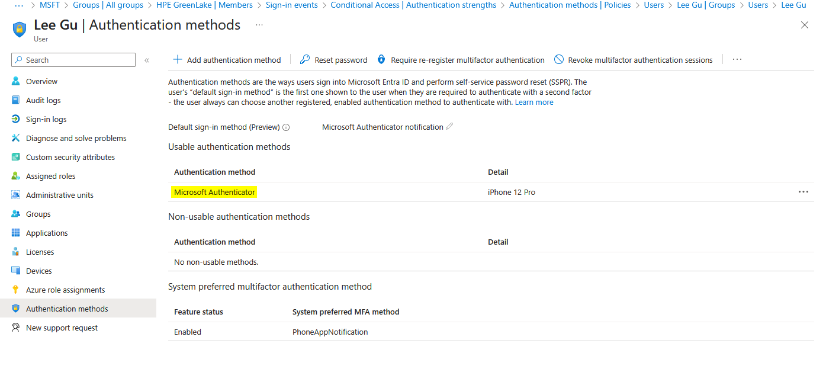This screenshot has width=826, height=372.
Task: Open more options for Microsoft Authenticator row
Action: [x=803, y=192]
